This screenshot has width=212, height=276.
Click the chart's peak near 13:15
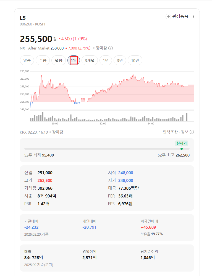[133, 74]
